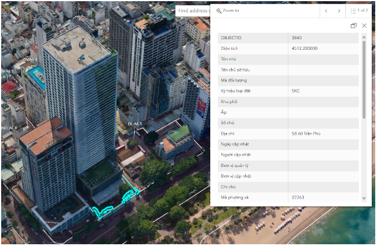Go to next feature arrow
The width and height of the screenshot is (377, 246).
coord(339,11)
